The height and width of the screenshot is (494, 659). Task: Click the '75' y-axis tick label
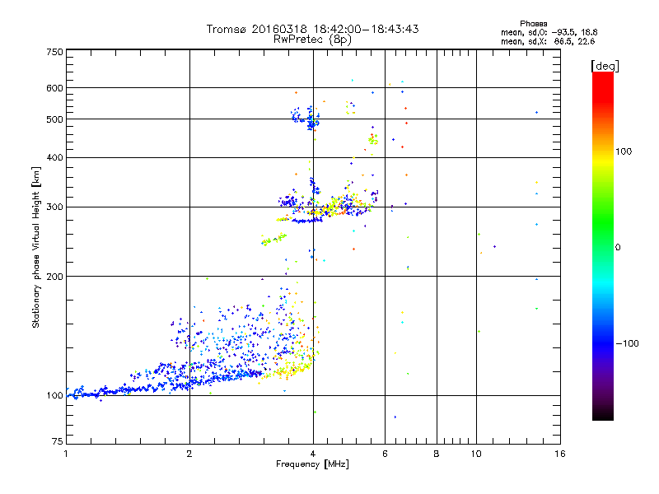point(58,441)
